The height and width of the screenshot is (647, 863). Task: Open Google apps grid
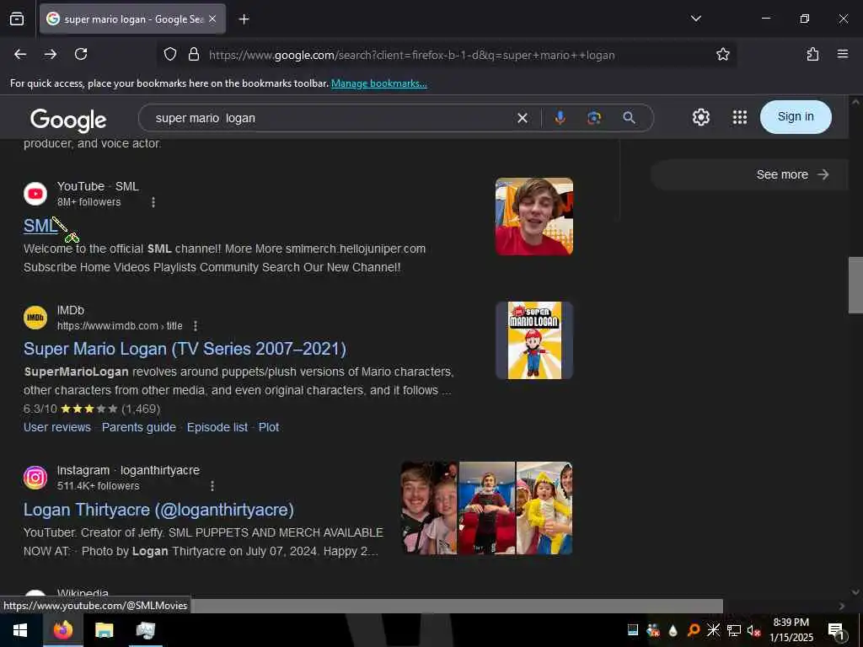click(740, 117)
